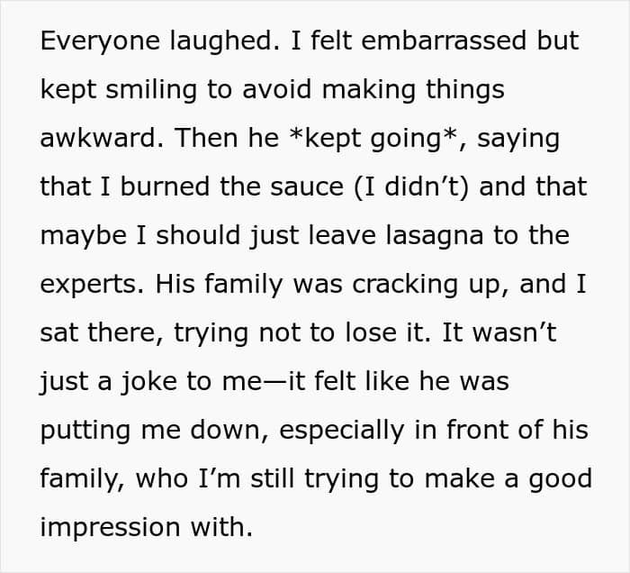The height and width of the screenshot is (573, 630).
Task: Click the word "experts"
Action: click(90, 285)
